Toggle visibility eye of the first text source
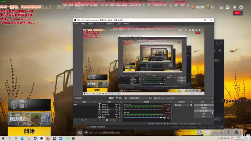The width and height of the screenshot is (251, 141). tap(116, 105)
